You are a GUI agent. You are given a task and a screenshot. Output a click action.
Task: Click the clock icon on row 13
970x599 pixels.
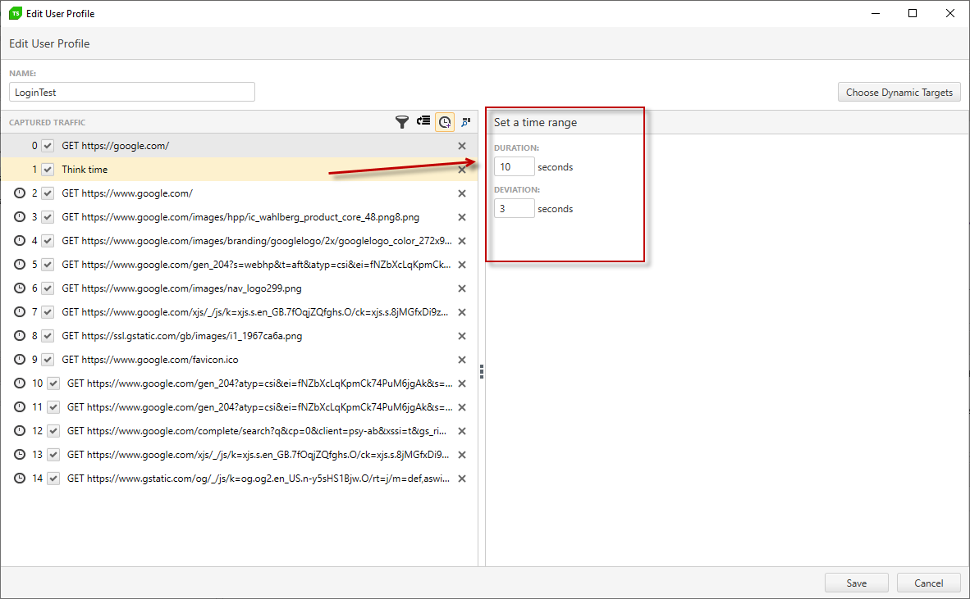[20, 455]
